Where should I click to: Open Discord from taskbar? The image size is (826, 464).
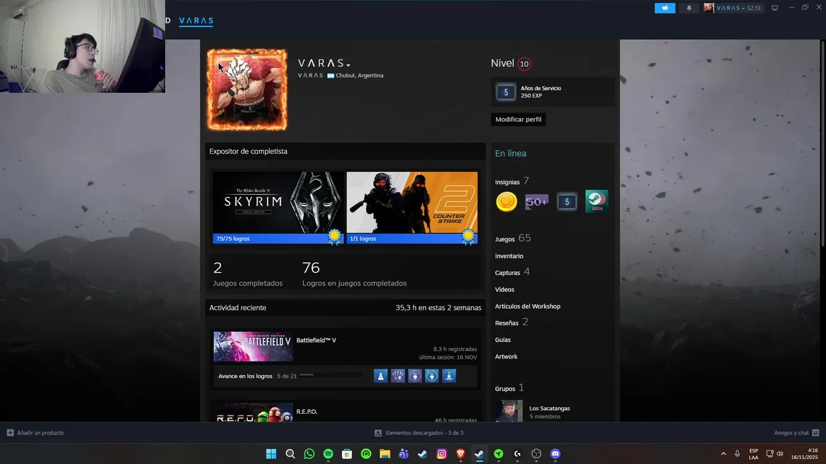555,454
